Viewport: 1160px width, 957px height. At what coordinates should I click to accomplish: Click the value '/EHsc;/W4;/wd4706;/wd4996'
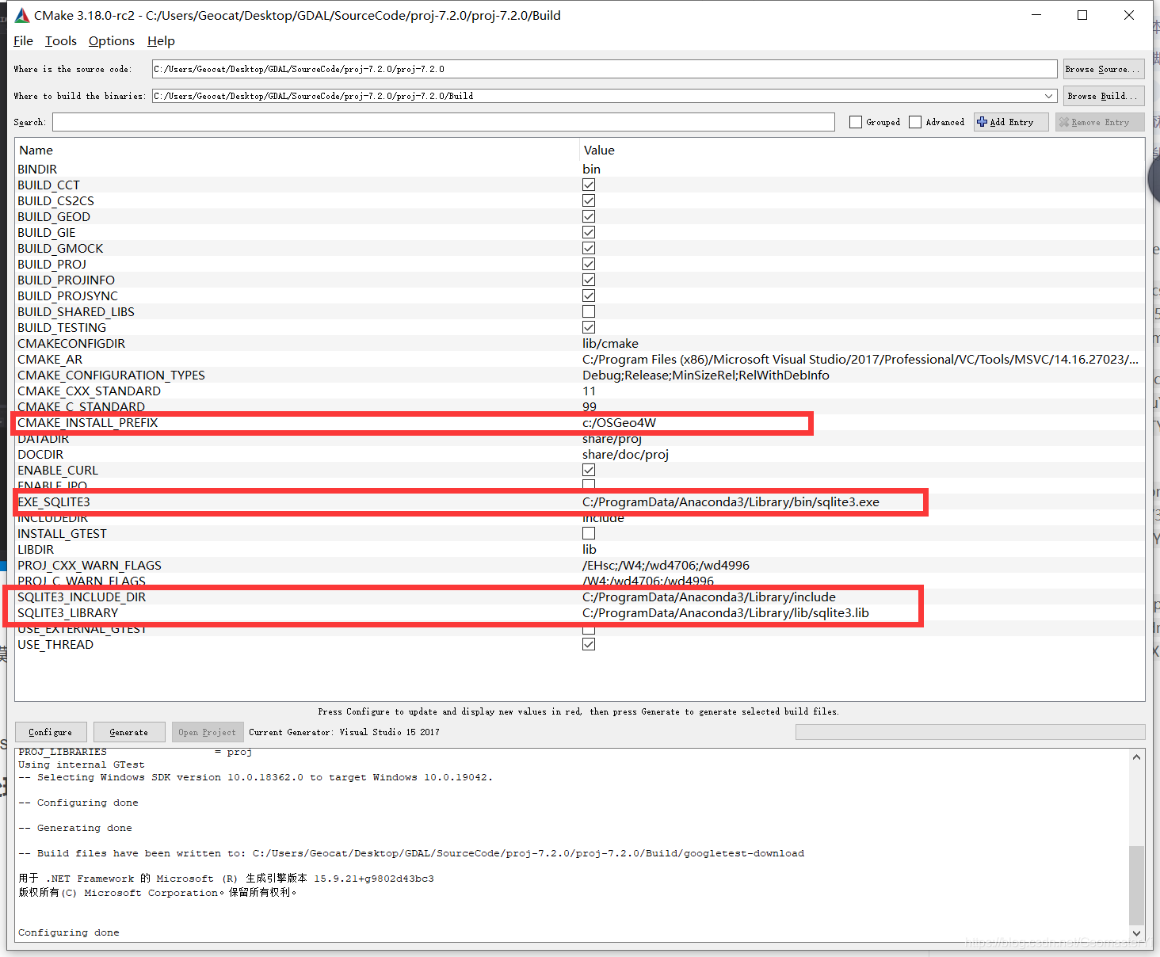(666, 565)
